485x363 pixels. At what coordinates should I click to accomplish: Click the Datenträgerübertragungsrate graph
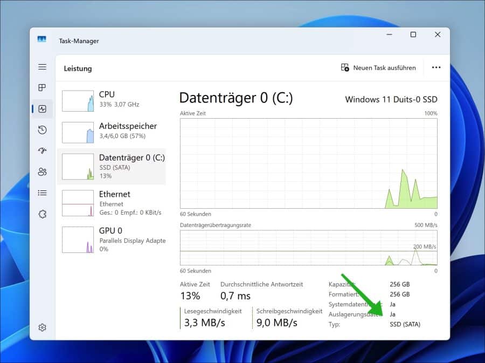[308, 248]
